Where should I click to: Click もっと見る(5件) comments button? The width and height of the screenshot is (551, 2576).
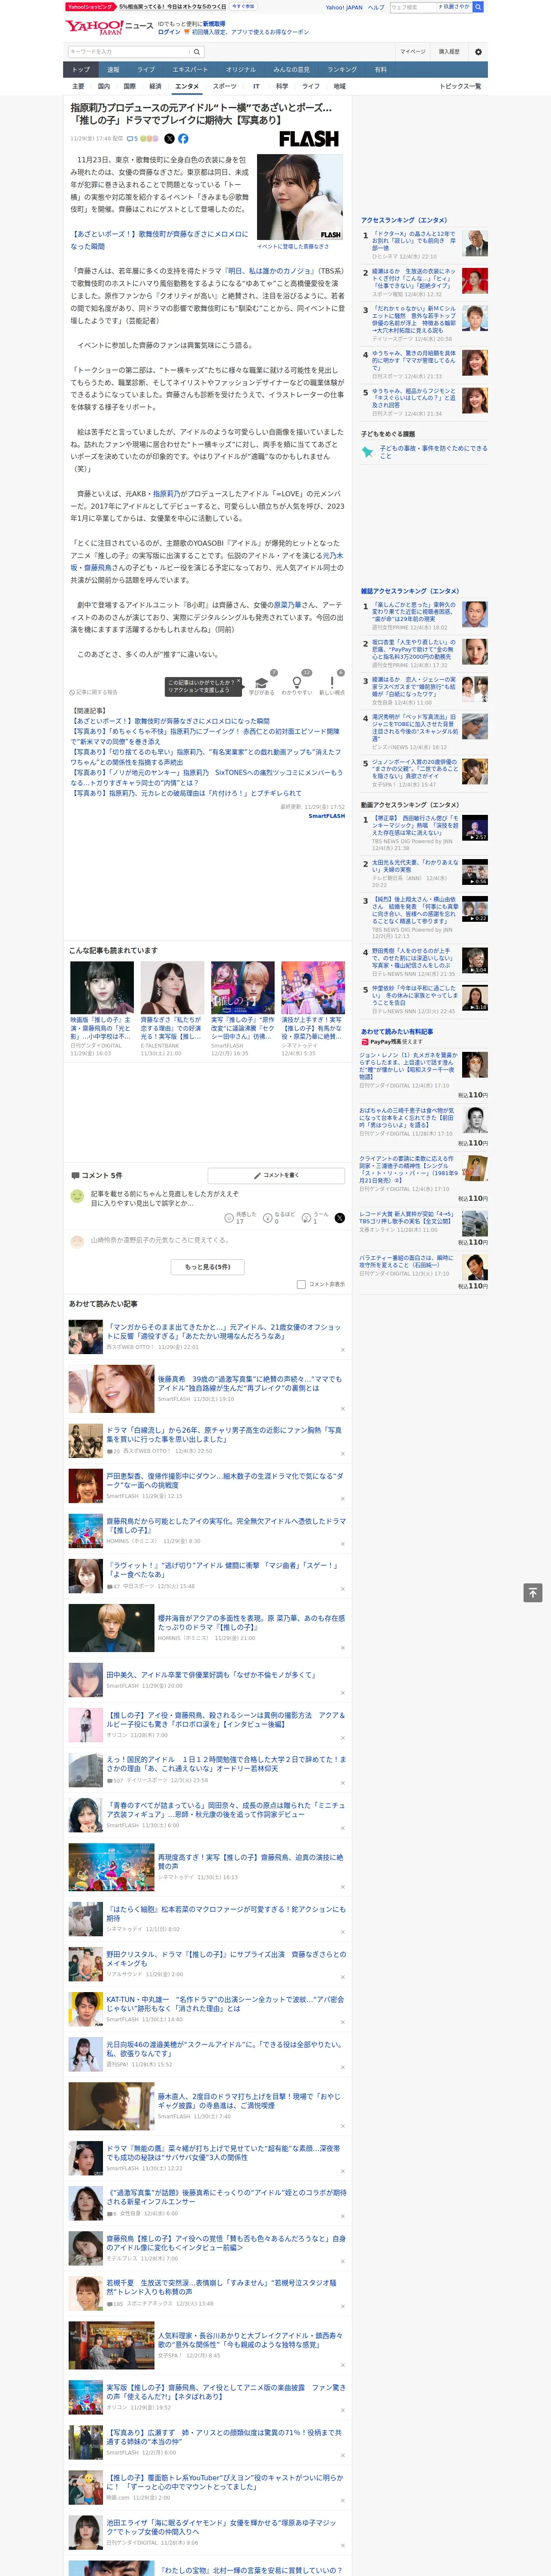[208, 1266]
